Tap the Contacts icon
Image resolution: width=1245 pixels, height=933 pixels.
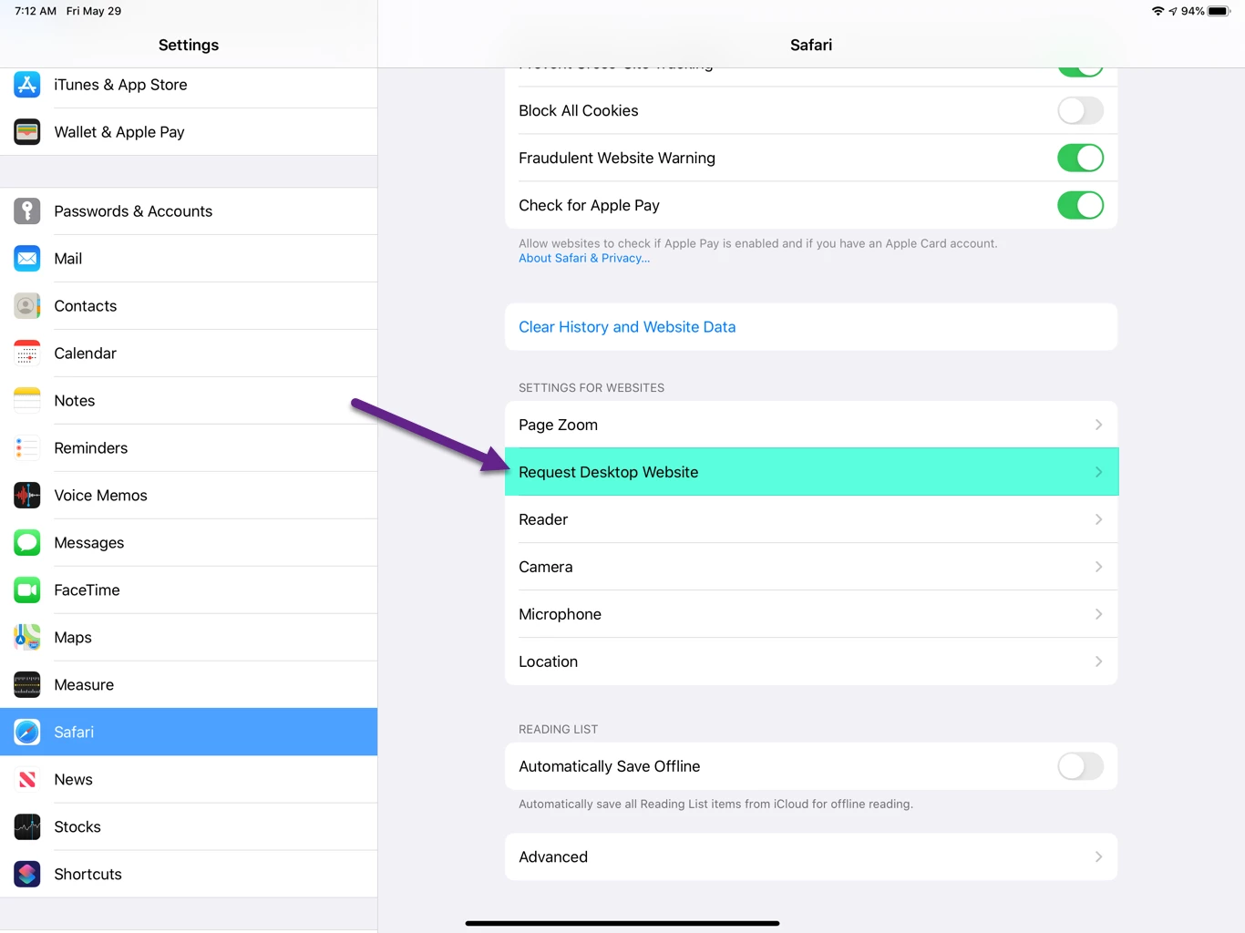coord(27,306)
